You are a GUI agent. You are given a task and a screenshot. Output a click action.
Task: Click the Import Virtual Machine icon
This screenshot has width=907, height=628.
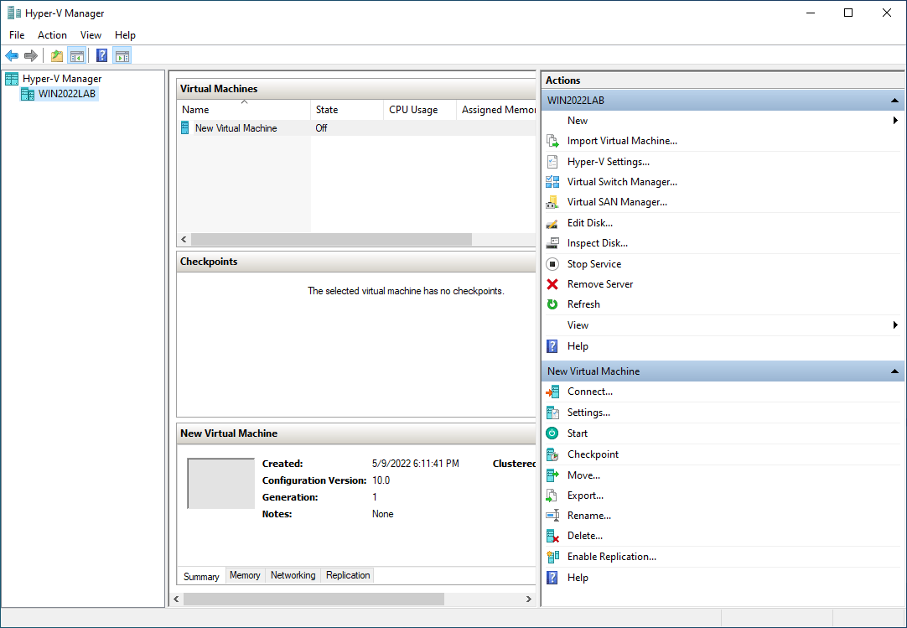[x=552, y=141]
